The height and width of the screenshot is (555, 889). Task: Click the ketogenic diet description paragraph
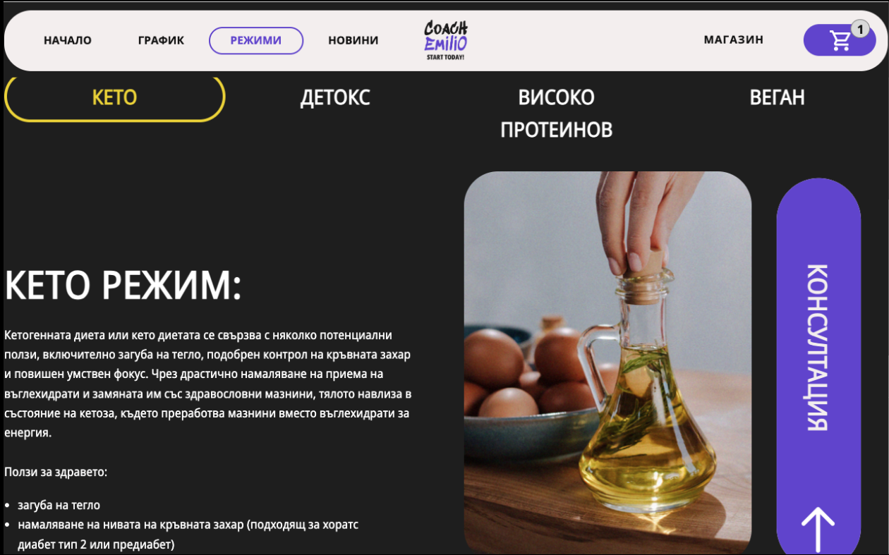point(207,384)
